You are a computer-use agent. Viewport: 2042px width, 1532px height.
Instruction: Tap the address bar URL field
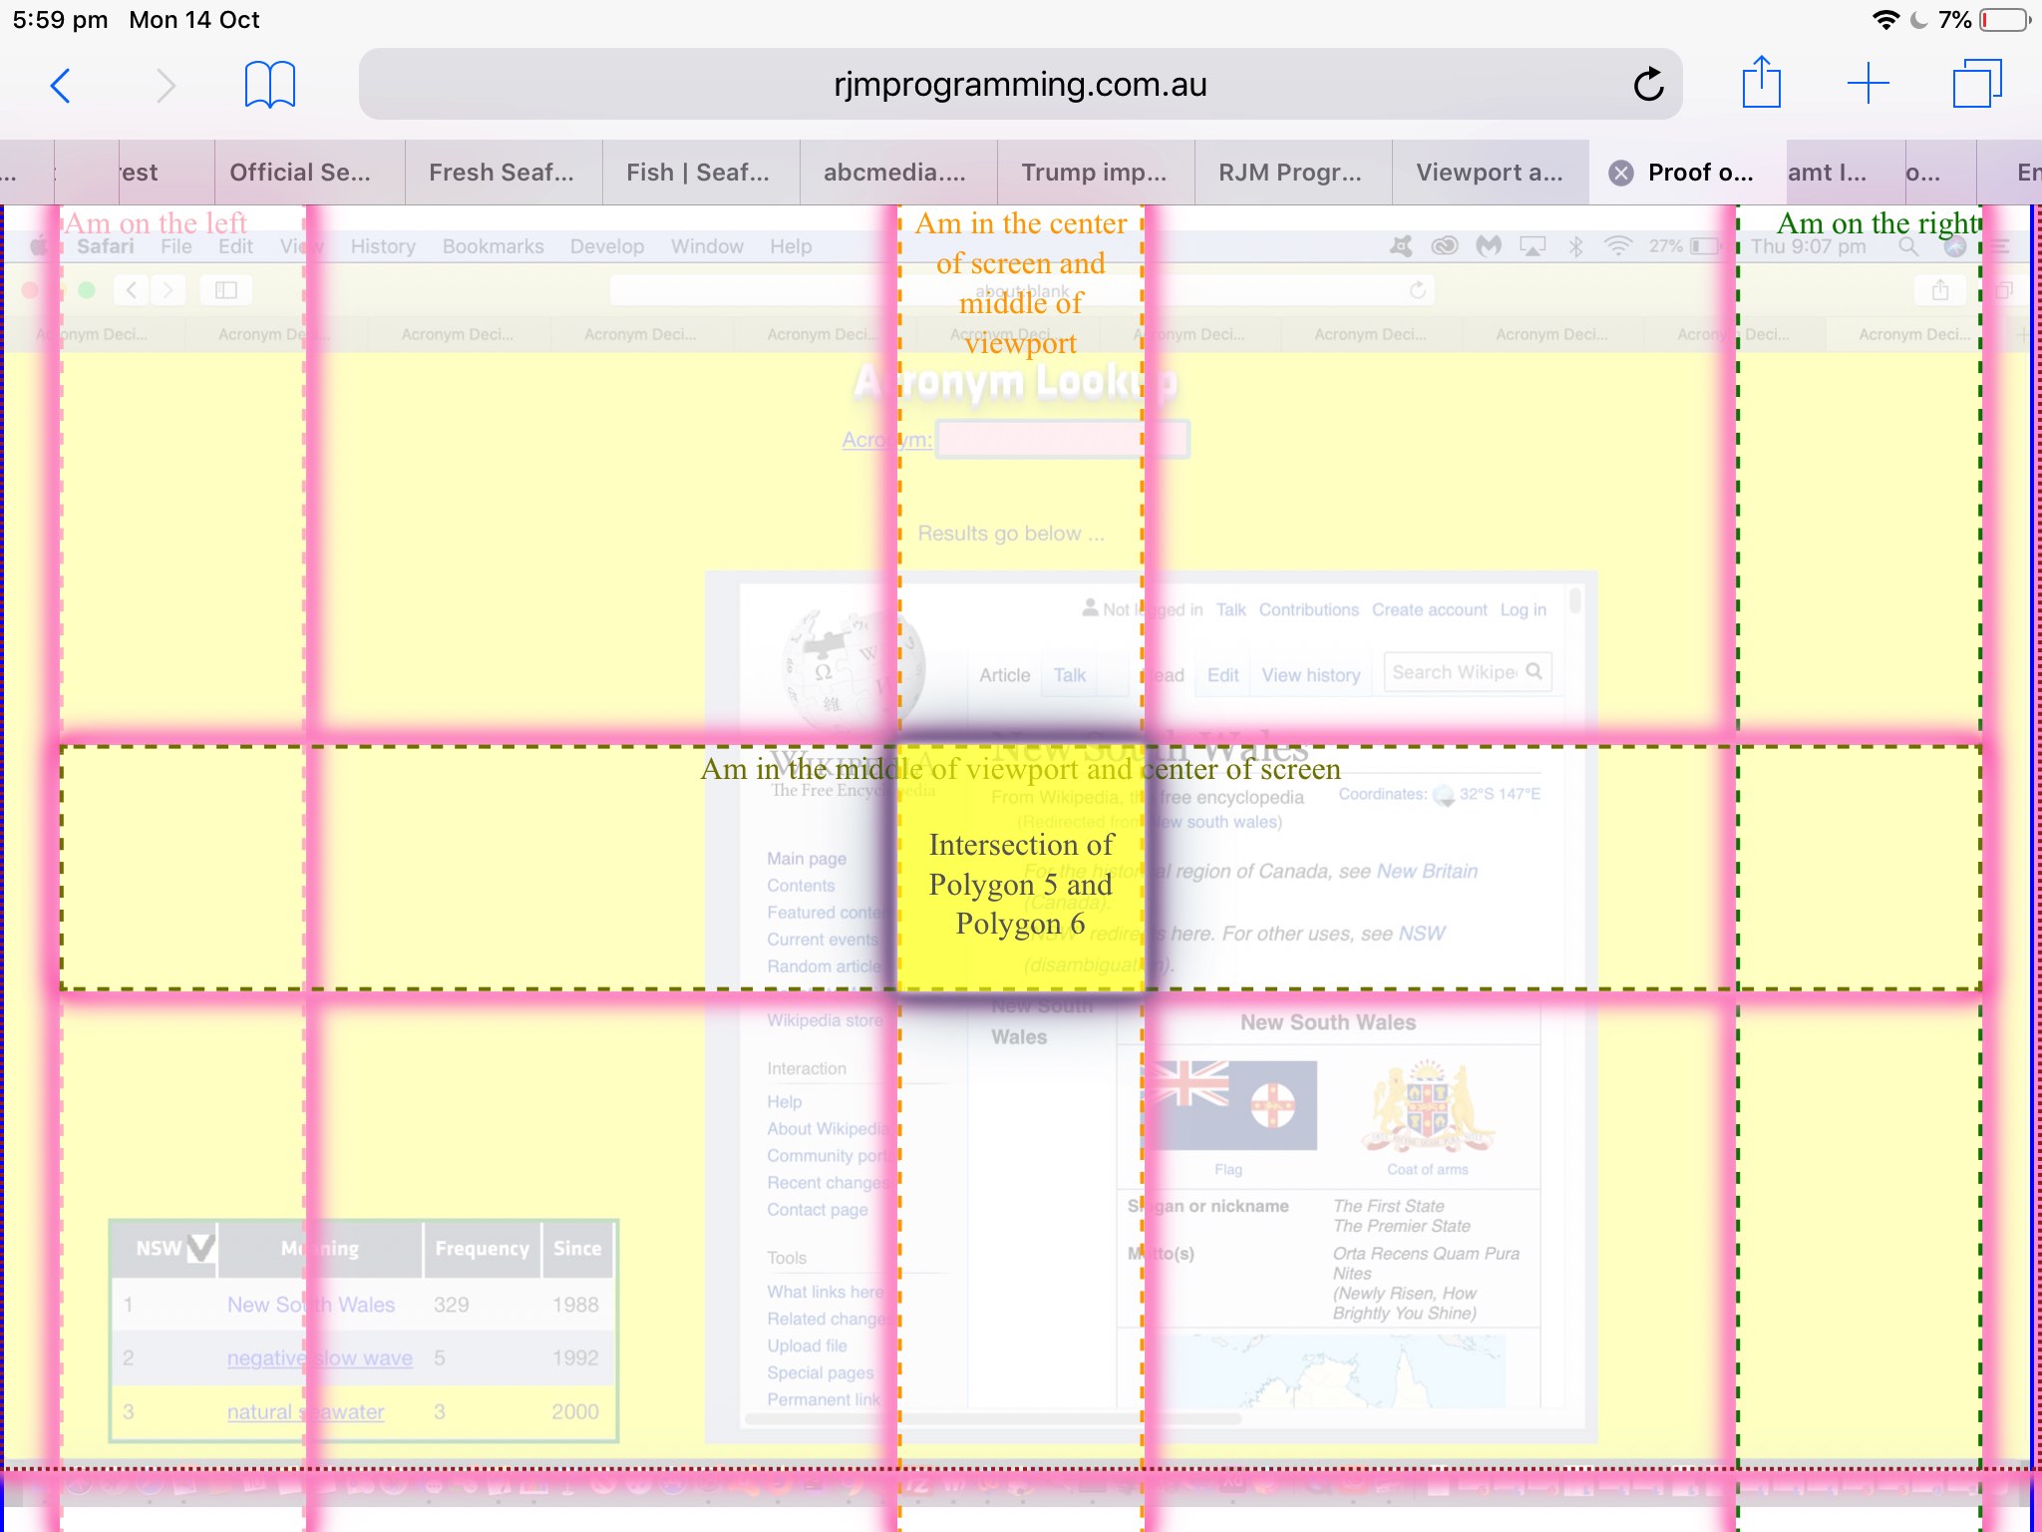click(1021, 84)
